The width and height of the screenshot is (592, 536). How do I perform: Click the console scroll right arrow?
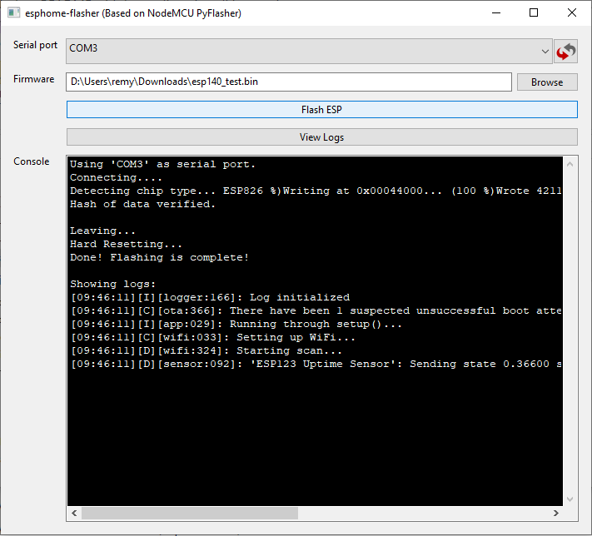(555, 513)
